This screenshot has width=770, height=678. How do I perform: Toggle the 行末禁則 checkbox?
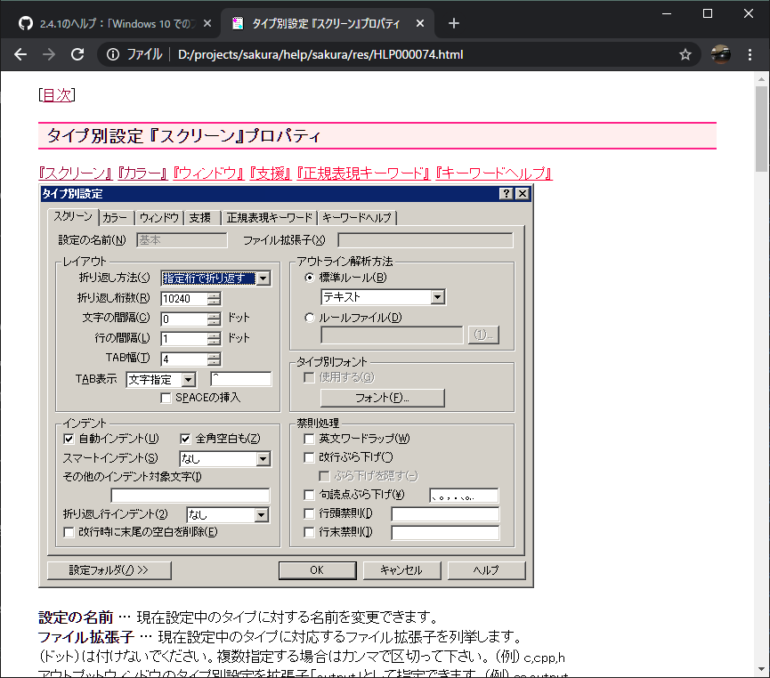coord(309,532)
